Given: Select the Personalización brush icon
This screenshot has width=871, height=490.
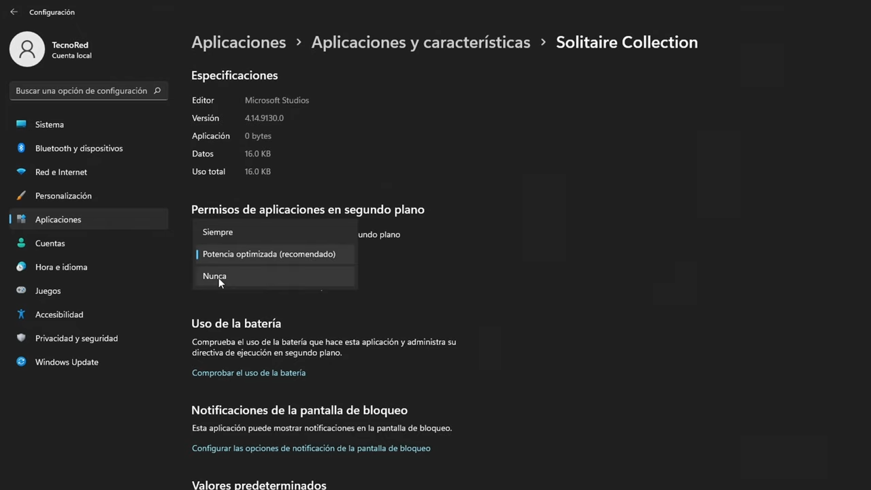Looking at the screenshot, I should pos(20,195).
